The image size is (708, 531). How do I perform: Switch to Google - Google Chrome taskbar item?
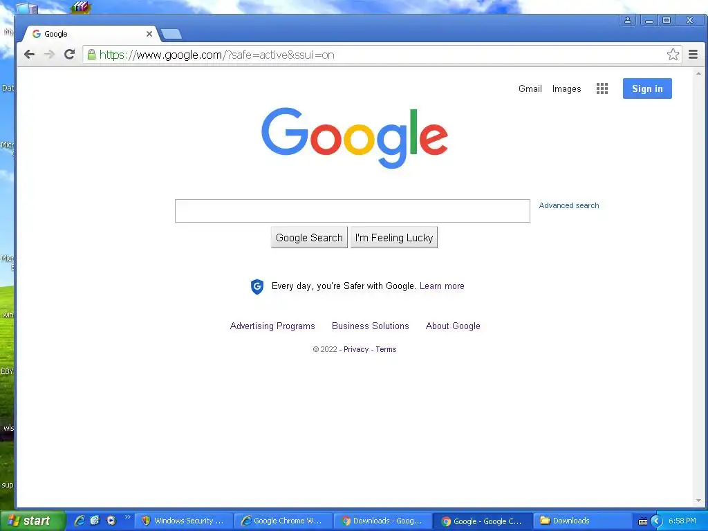click(x=482, y=521)
